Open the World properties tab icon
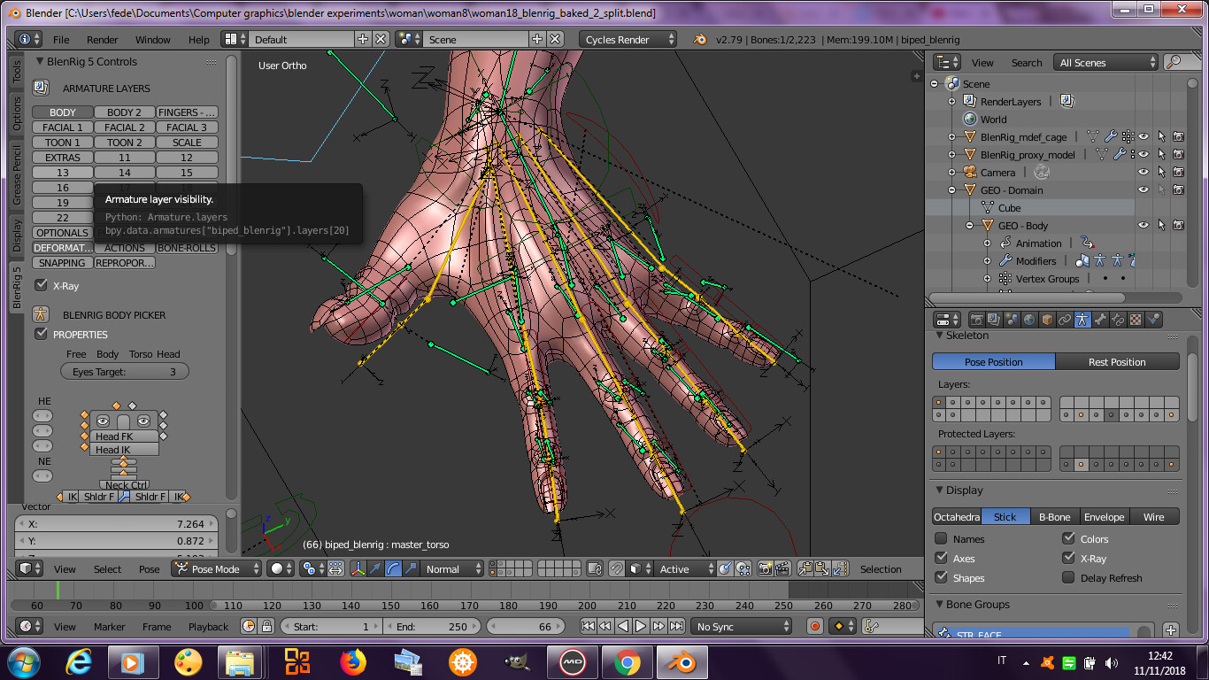1209x680 pixels. point(1029,320)
